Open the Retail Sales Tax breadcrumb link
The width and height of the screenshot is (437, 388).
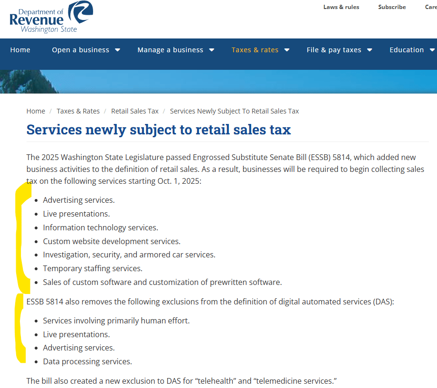point(134,111)
